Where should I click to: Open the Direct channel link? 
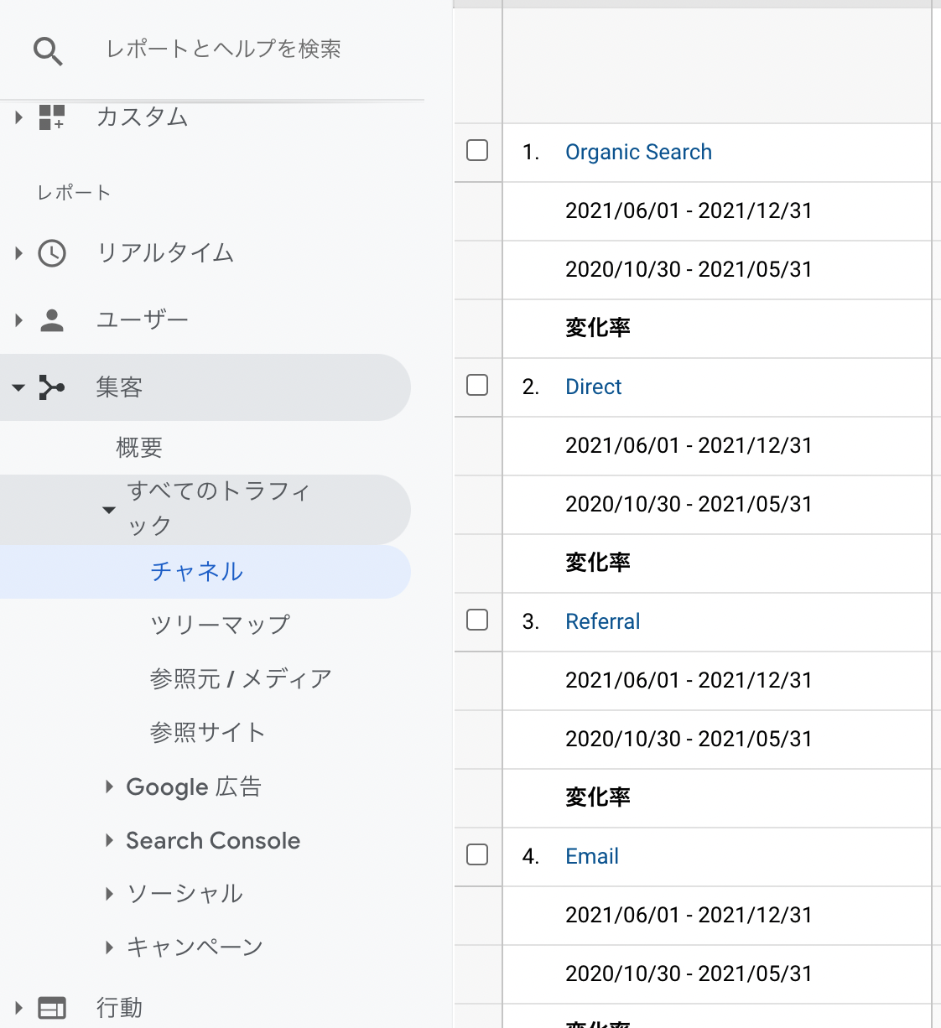point(594,387)
